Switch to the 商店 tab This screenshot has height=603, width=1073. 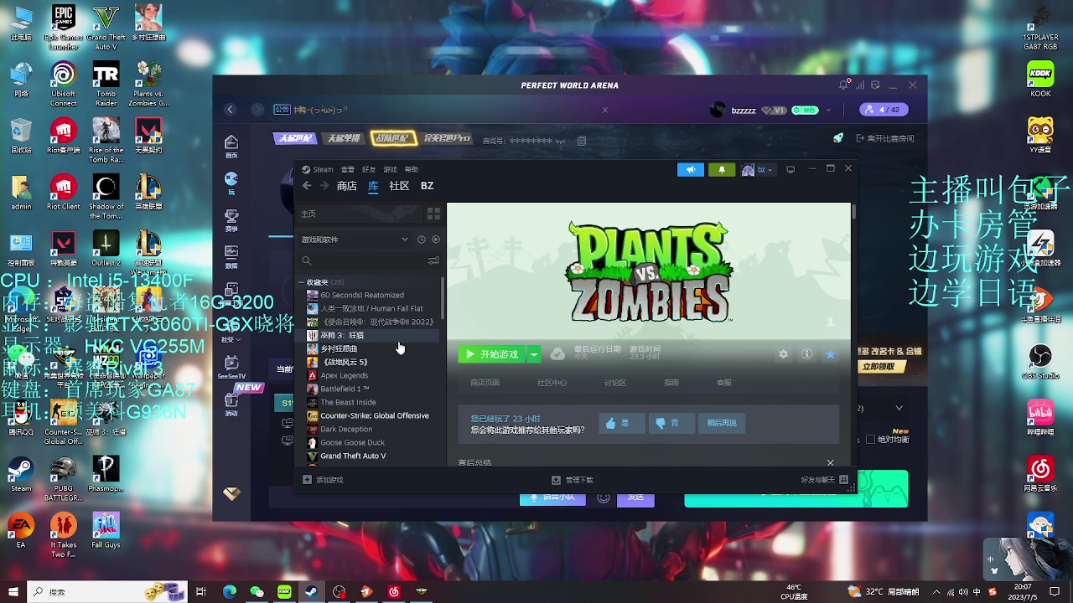[x=347, y=186]
